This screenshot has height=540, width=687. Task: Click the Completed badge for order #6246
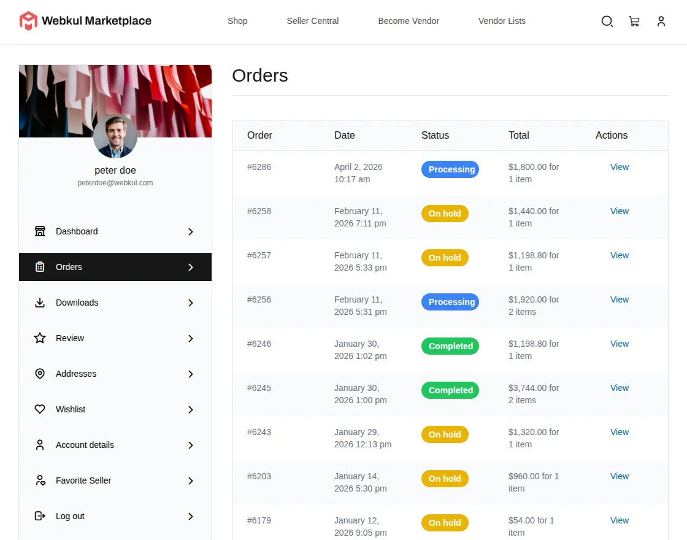[450, 346]
